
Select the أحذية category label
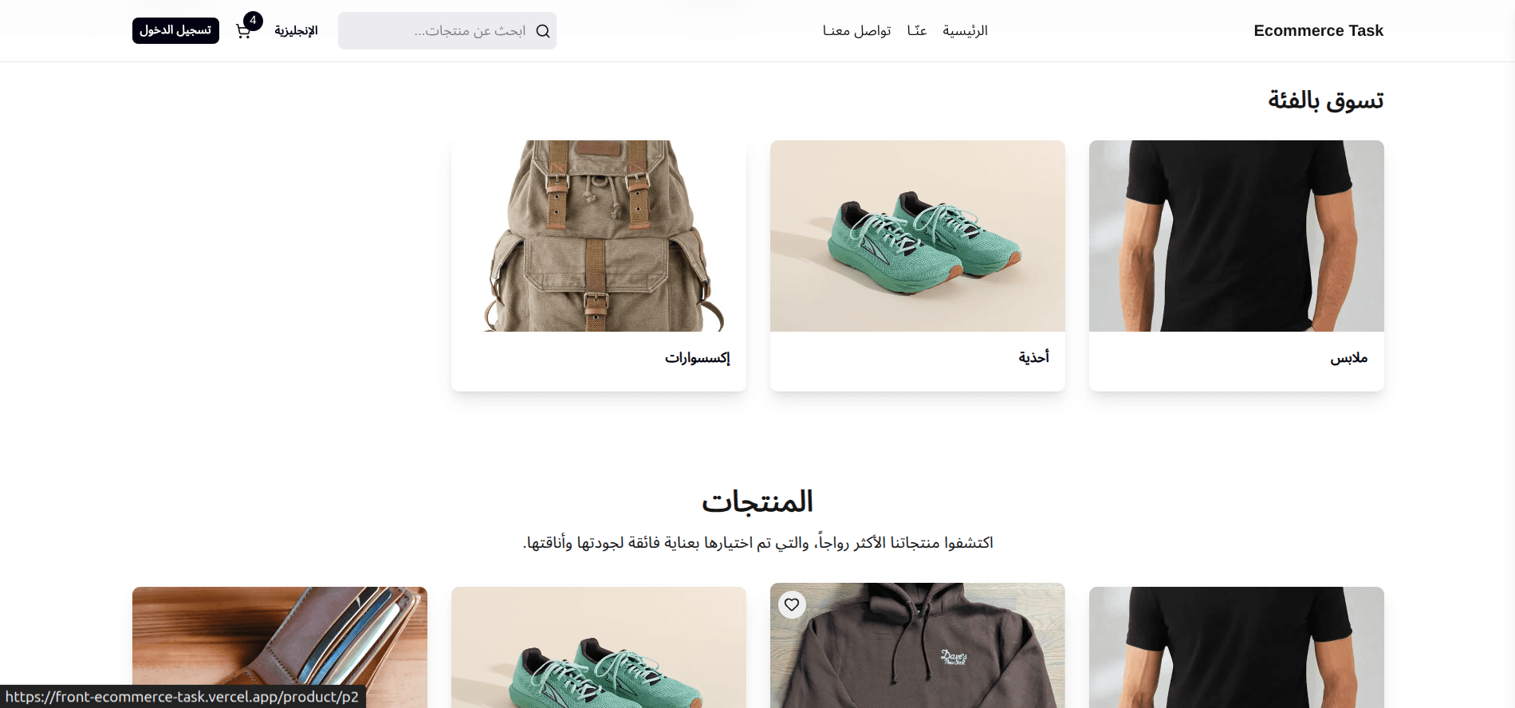pyautogui.click(x=1034, y=357)
